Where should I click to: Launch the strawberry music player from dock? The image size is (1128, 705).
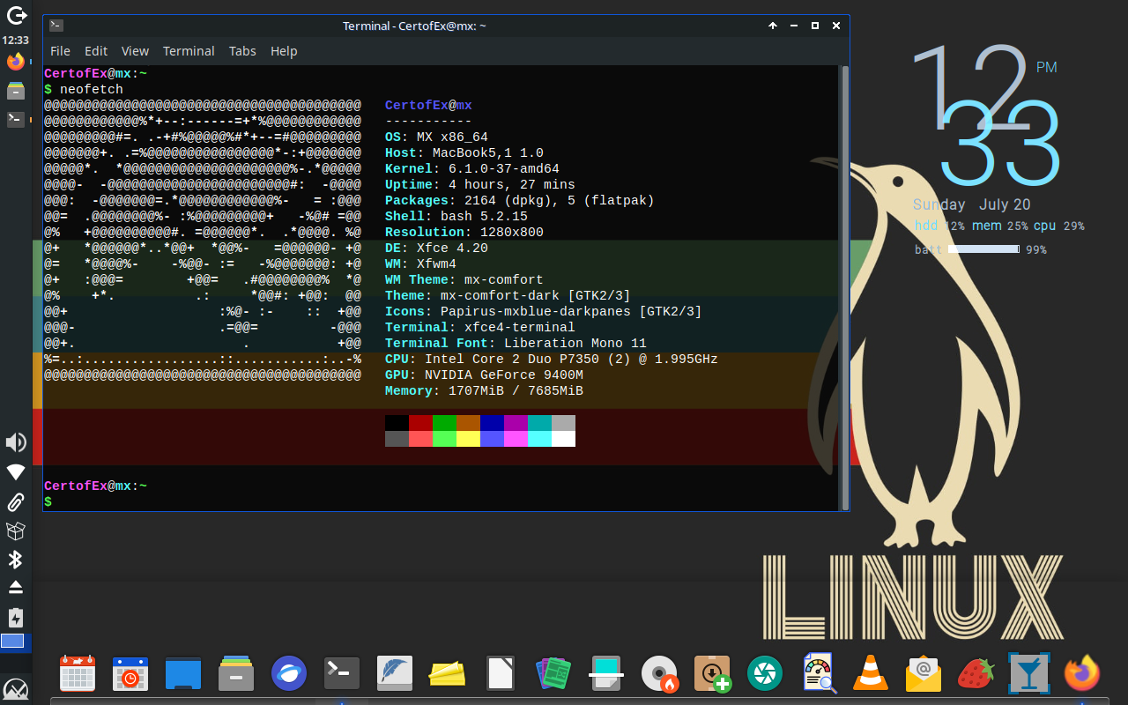coord(976,674)
